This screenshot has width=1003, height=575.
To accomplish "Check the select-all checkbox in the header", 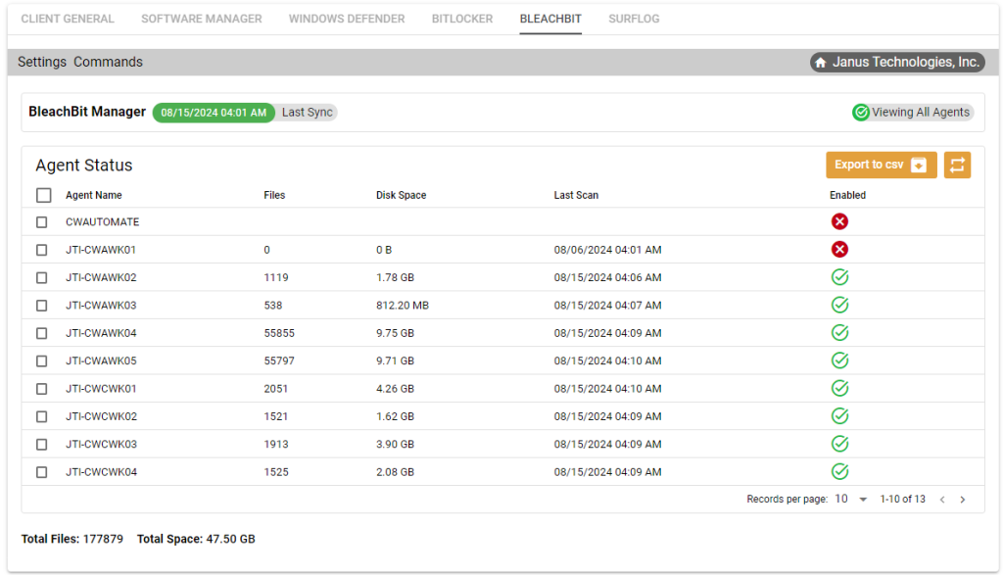I will point(43,195).
